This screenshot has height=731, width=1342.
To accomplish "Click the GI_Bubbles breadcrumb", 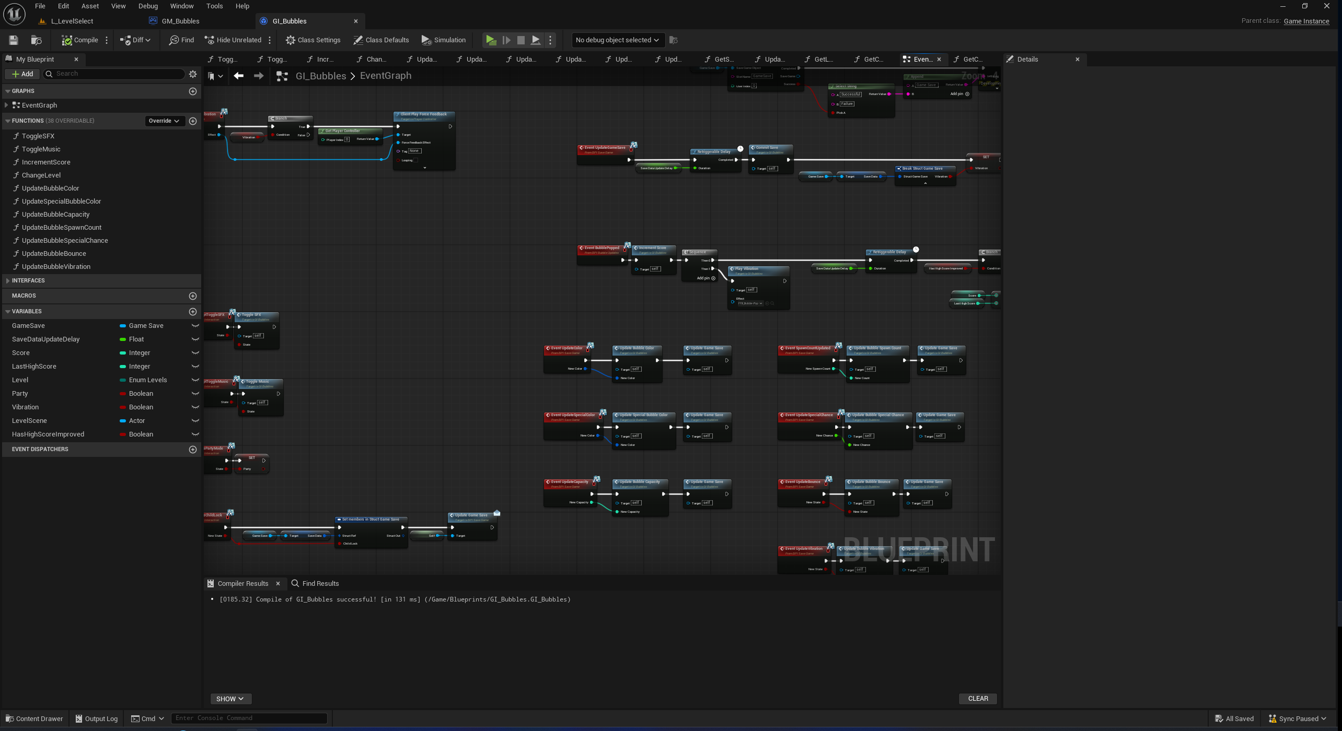I will point(321,76).
